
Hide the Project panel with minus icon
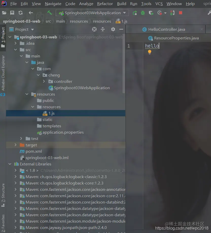(121, 29)
